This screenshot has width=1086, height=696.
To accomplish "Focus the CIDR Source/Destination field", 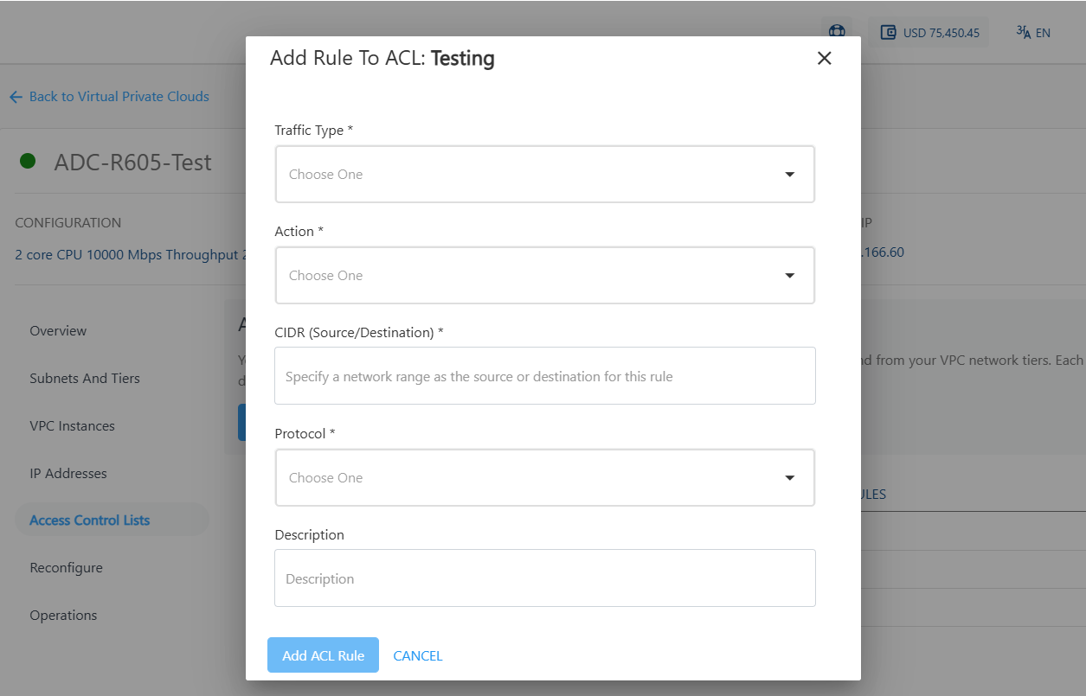I will click(544, 376).
